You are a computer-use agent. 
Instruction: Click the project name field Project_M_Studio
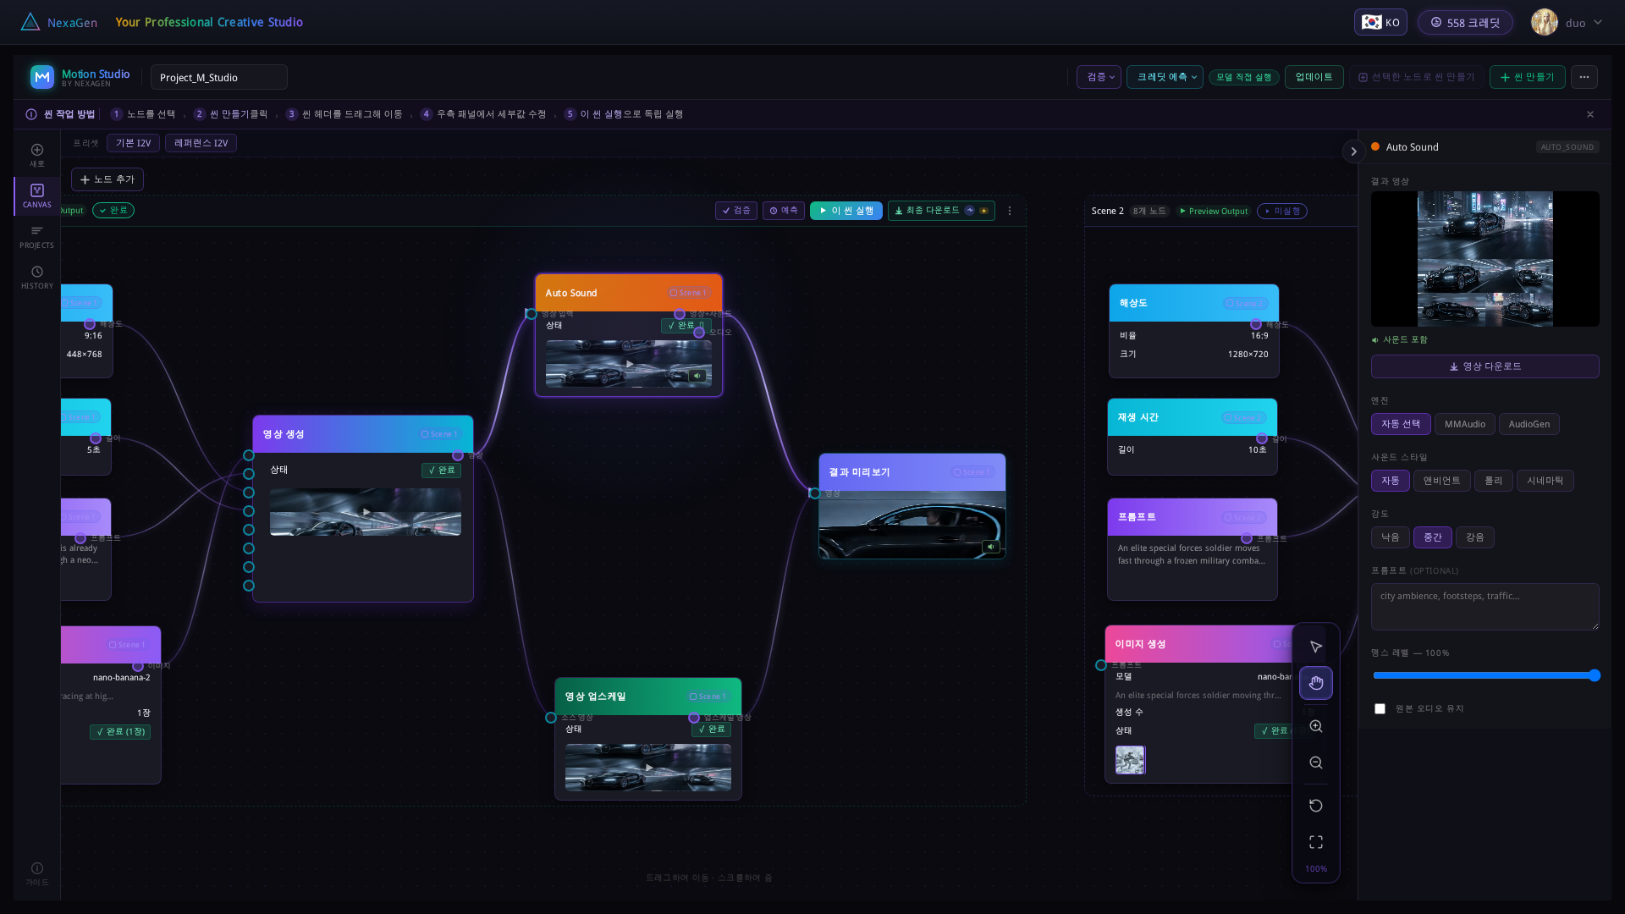219,77
